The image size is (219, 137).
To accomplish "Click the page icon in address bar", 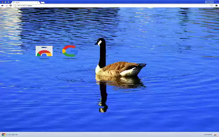I will coord(15,5).
